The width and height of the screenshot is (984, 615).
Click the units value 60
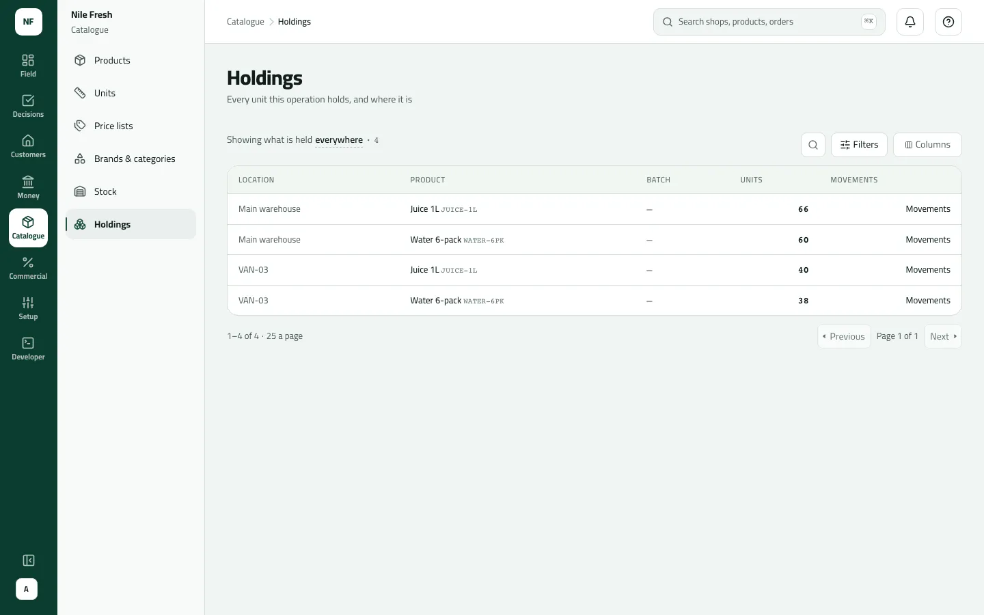click(804, 240)
